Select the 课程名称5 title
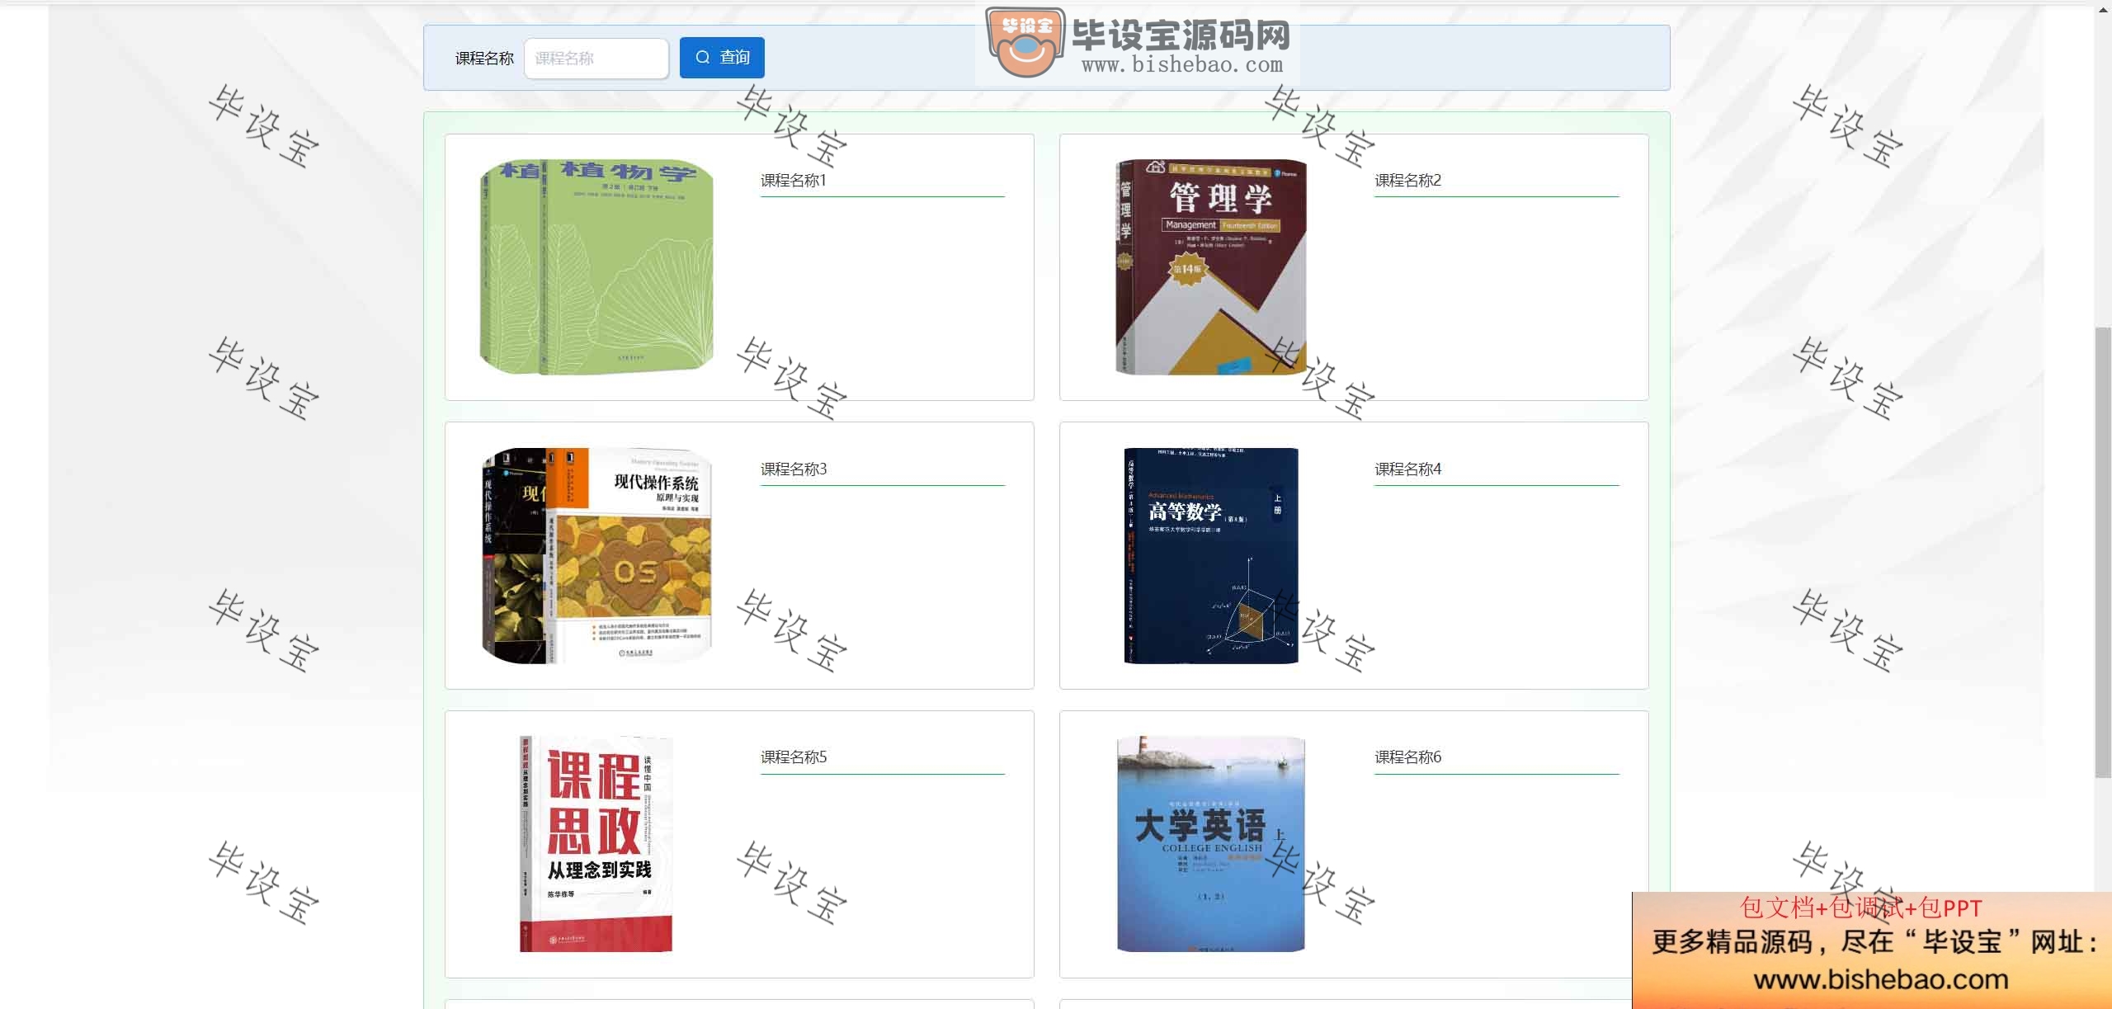The height and width of the screenshot is (1009, 2112). (793, 757)
